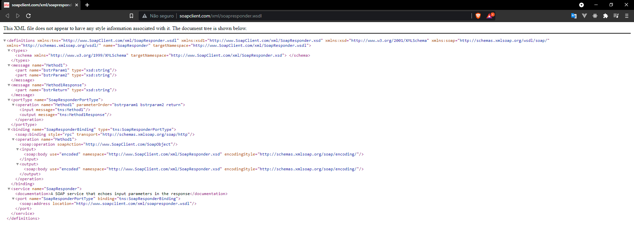Image resolution: width=634 pixels, height=225 pixels.
Task: Collapse the message Method1 node
Action: 9,65
